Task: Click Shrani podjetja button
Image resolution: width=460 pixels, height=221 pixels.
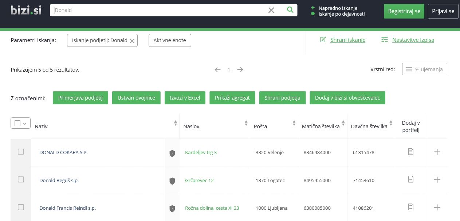Action: coord(282,98)
